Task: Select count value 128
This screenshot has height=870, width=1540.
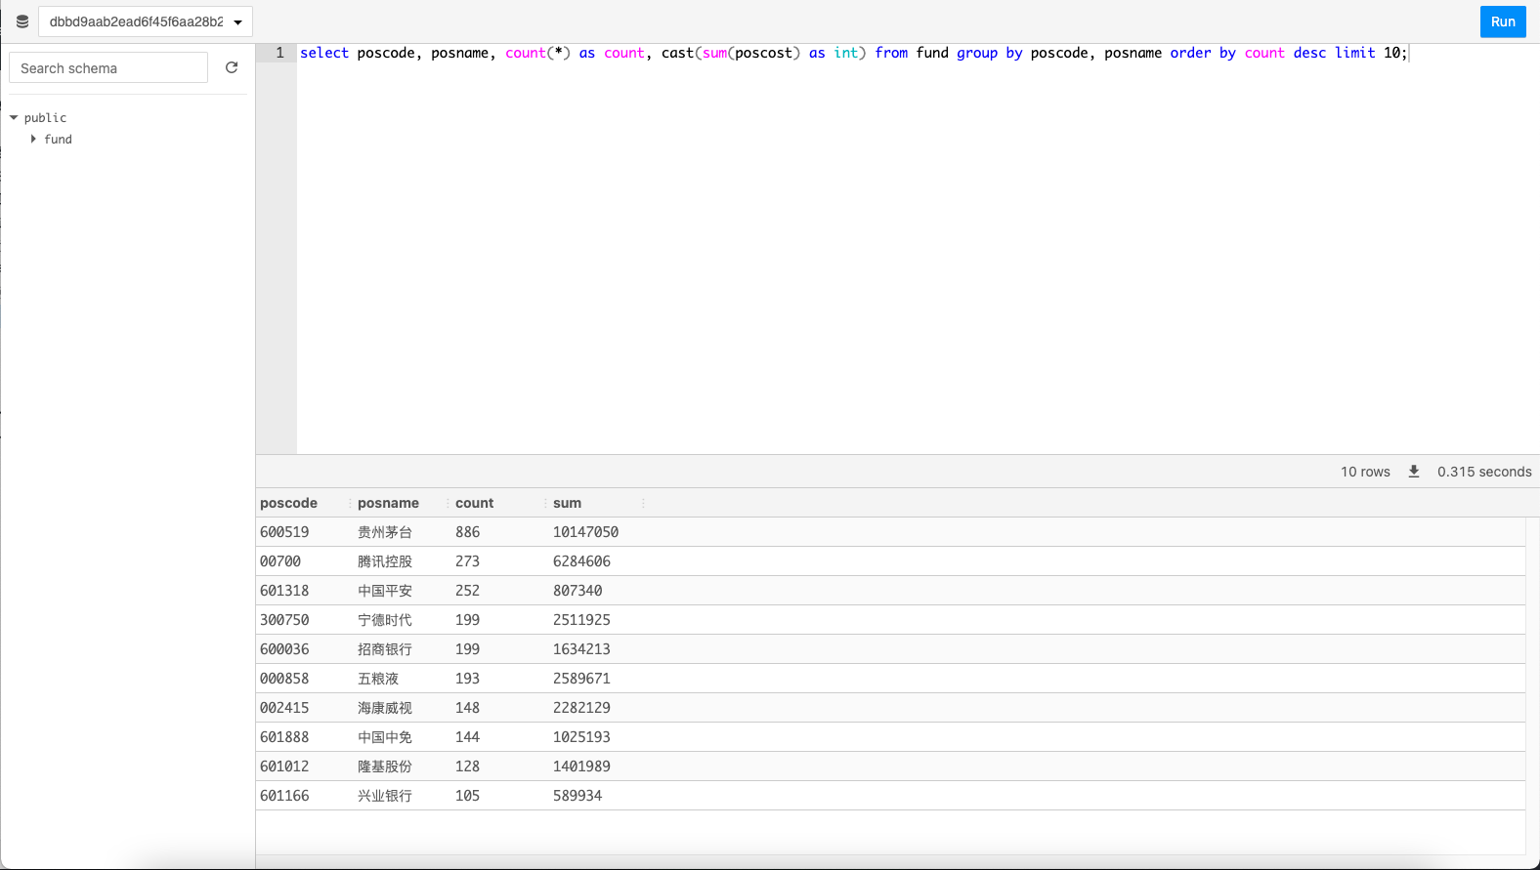Action: [468, 766]
